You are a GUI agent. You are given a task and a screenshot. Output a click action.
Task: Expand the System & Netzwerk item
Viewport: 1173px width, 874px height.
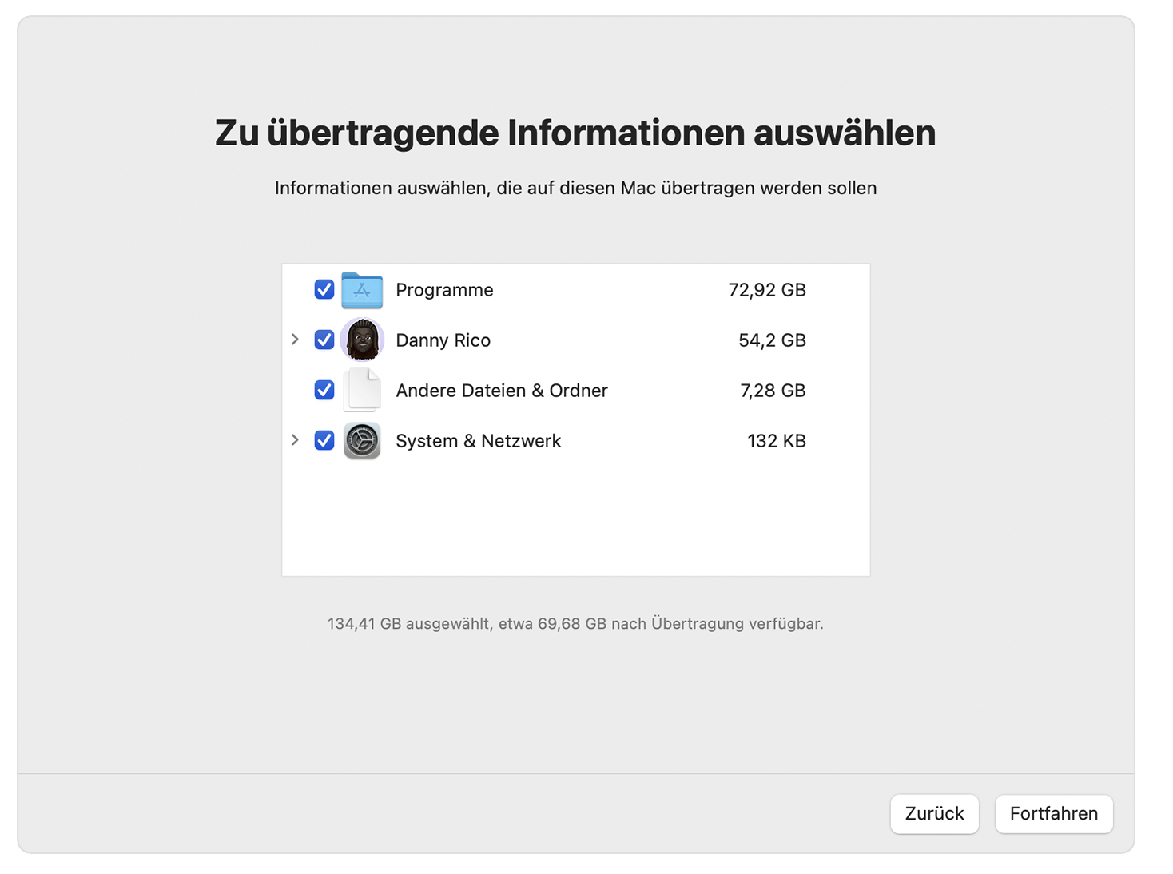click(x=295, y=440)
